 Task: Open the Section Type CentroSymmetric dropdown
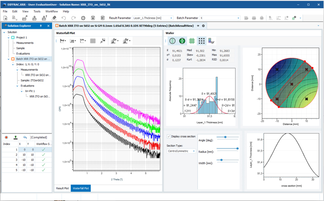point(181,151)
